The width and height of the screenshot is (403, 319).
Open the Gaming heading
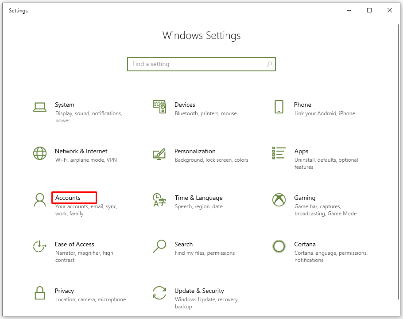pos(305,198)
